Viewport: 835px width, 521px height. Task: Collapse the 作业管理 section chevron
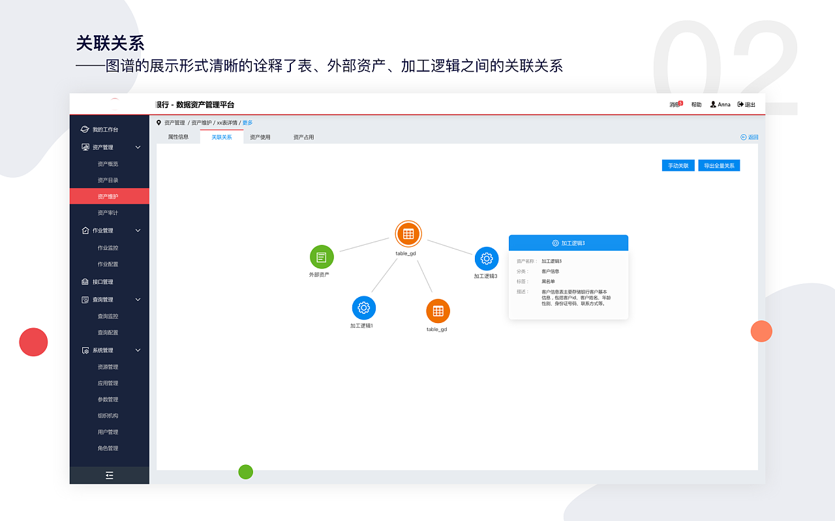(138, 230)
